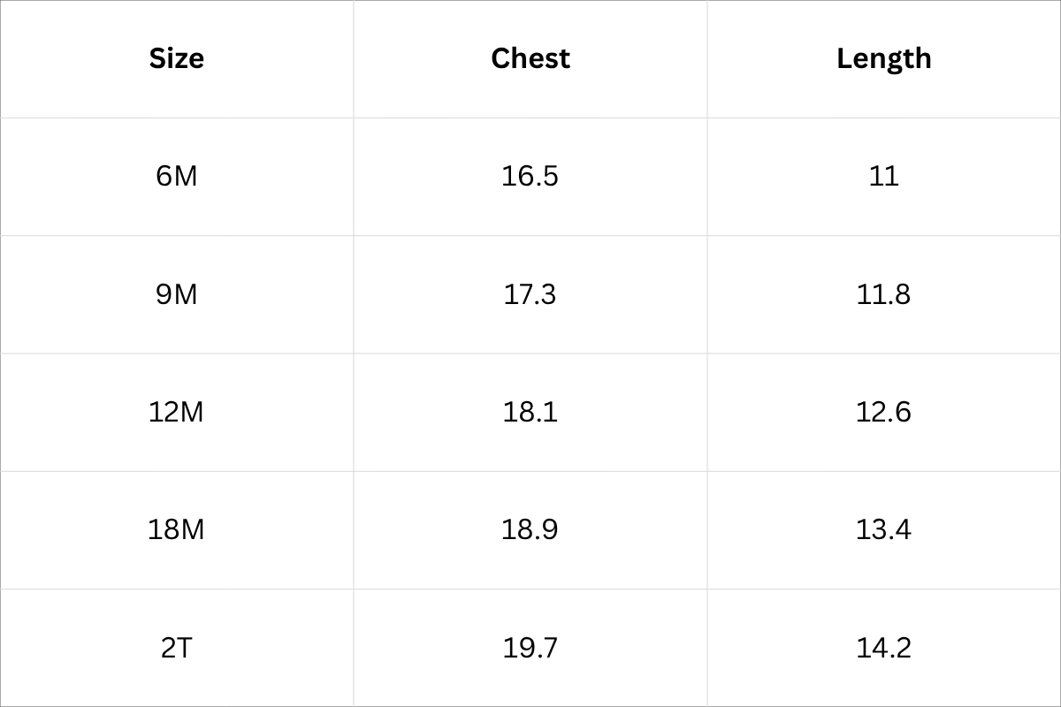Screen dimensions: 1061x707
Task: Click chest value 19.7
Action: pos(530,648)
